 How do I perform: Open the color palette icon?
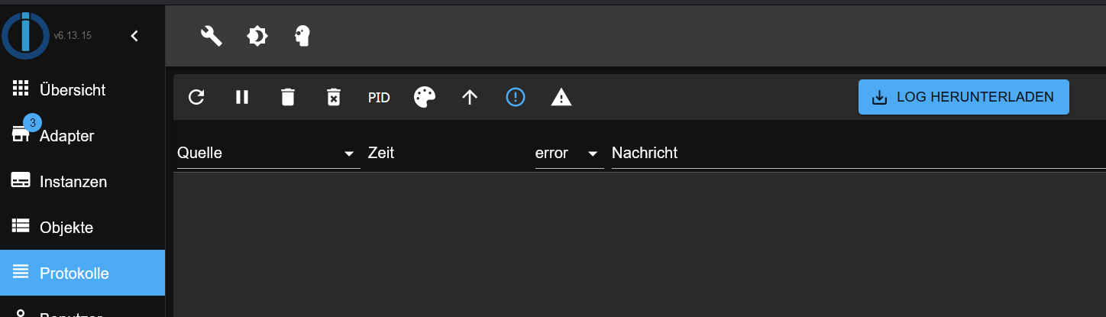425,97
